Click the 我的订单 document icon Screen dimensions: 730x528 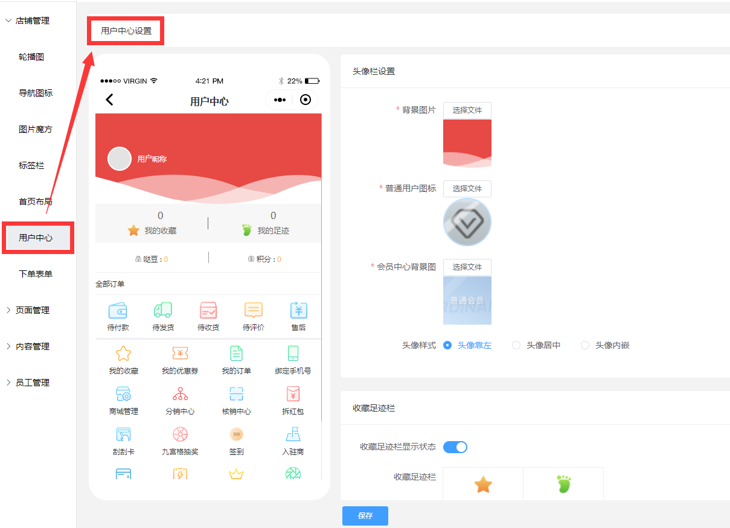(x=236, y=354)
